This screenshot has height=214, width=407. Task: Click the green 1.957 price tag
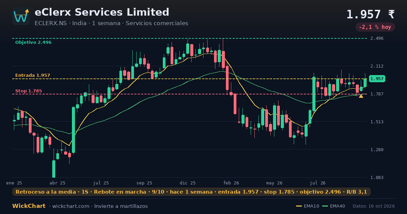point(377,79)
